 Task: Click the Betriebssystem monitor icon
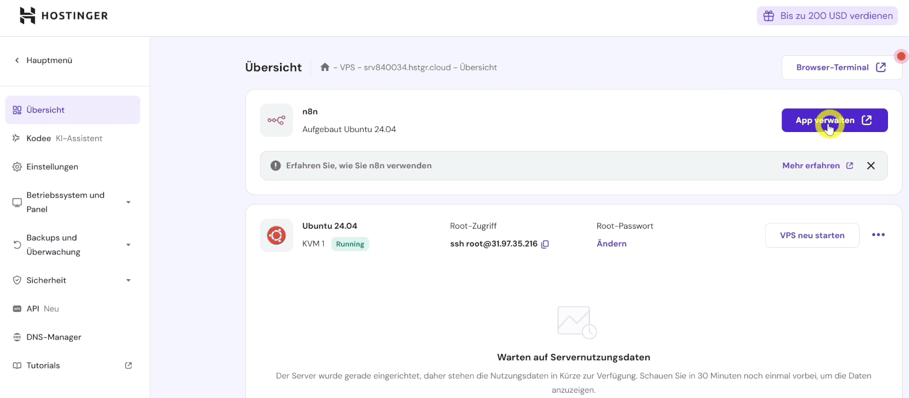(17, 202)
